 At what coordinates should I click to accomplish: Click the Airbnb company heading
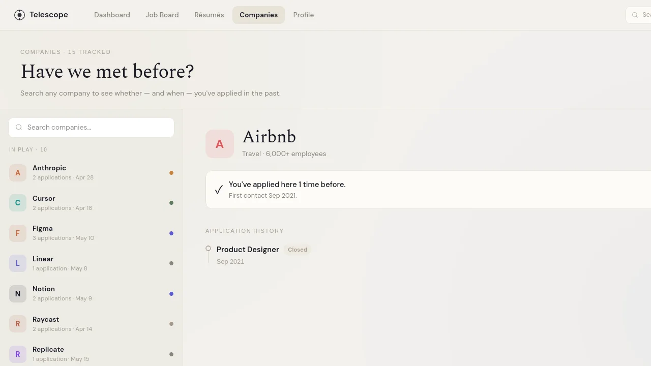click(x=269, y=137)
